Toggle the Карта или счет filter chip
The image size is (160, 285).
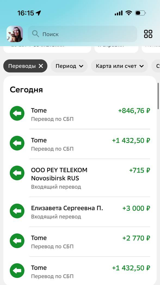click(119, 66)
